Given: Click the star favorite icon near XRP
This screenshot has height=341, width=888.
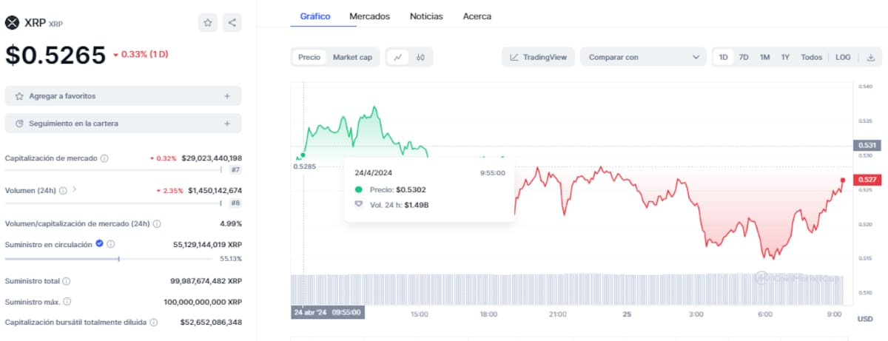Looking at the screenshot, I should point(208,23).
